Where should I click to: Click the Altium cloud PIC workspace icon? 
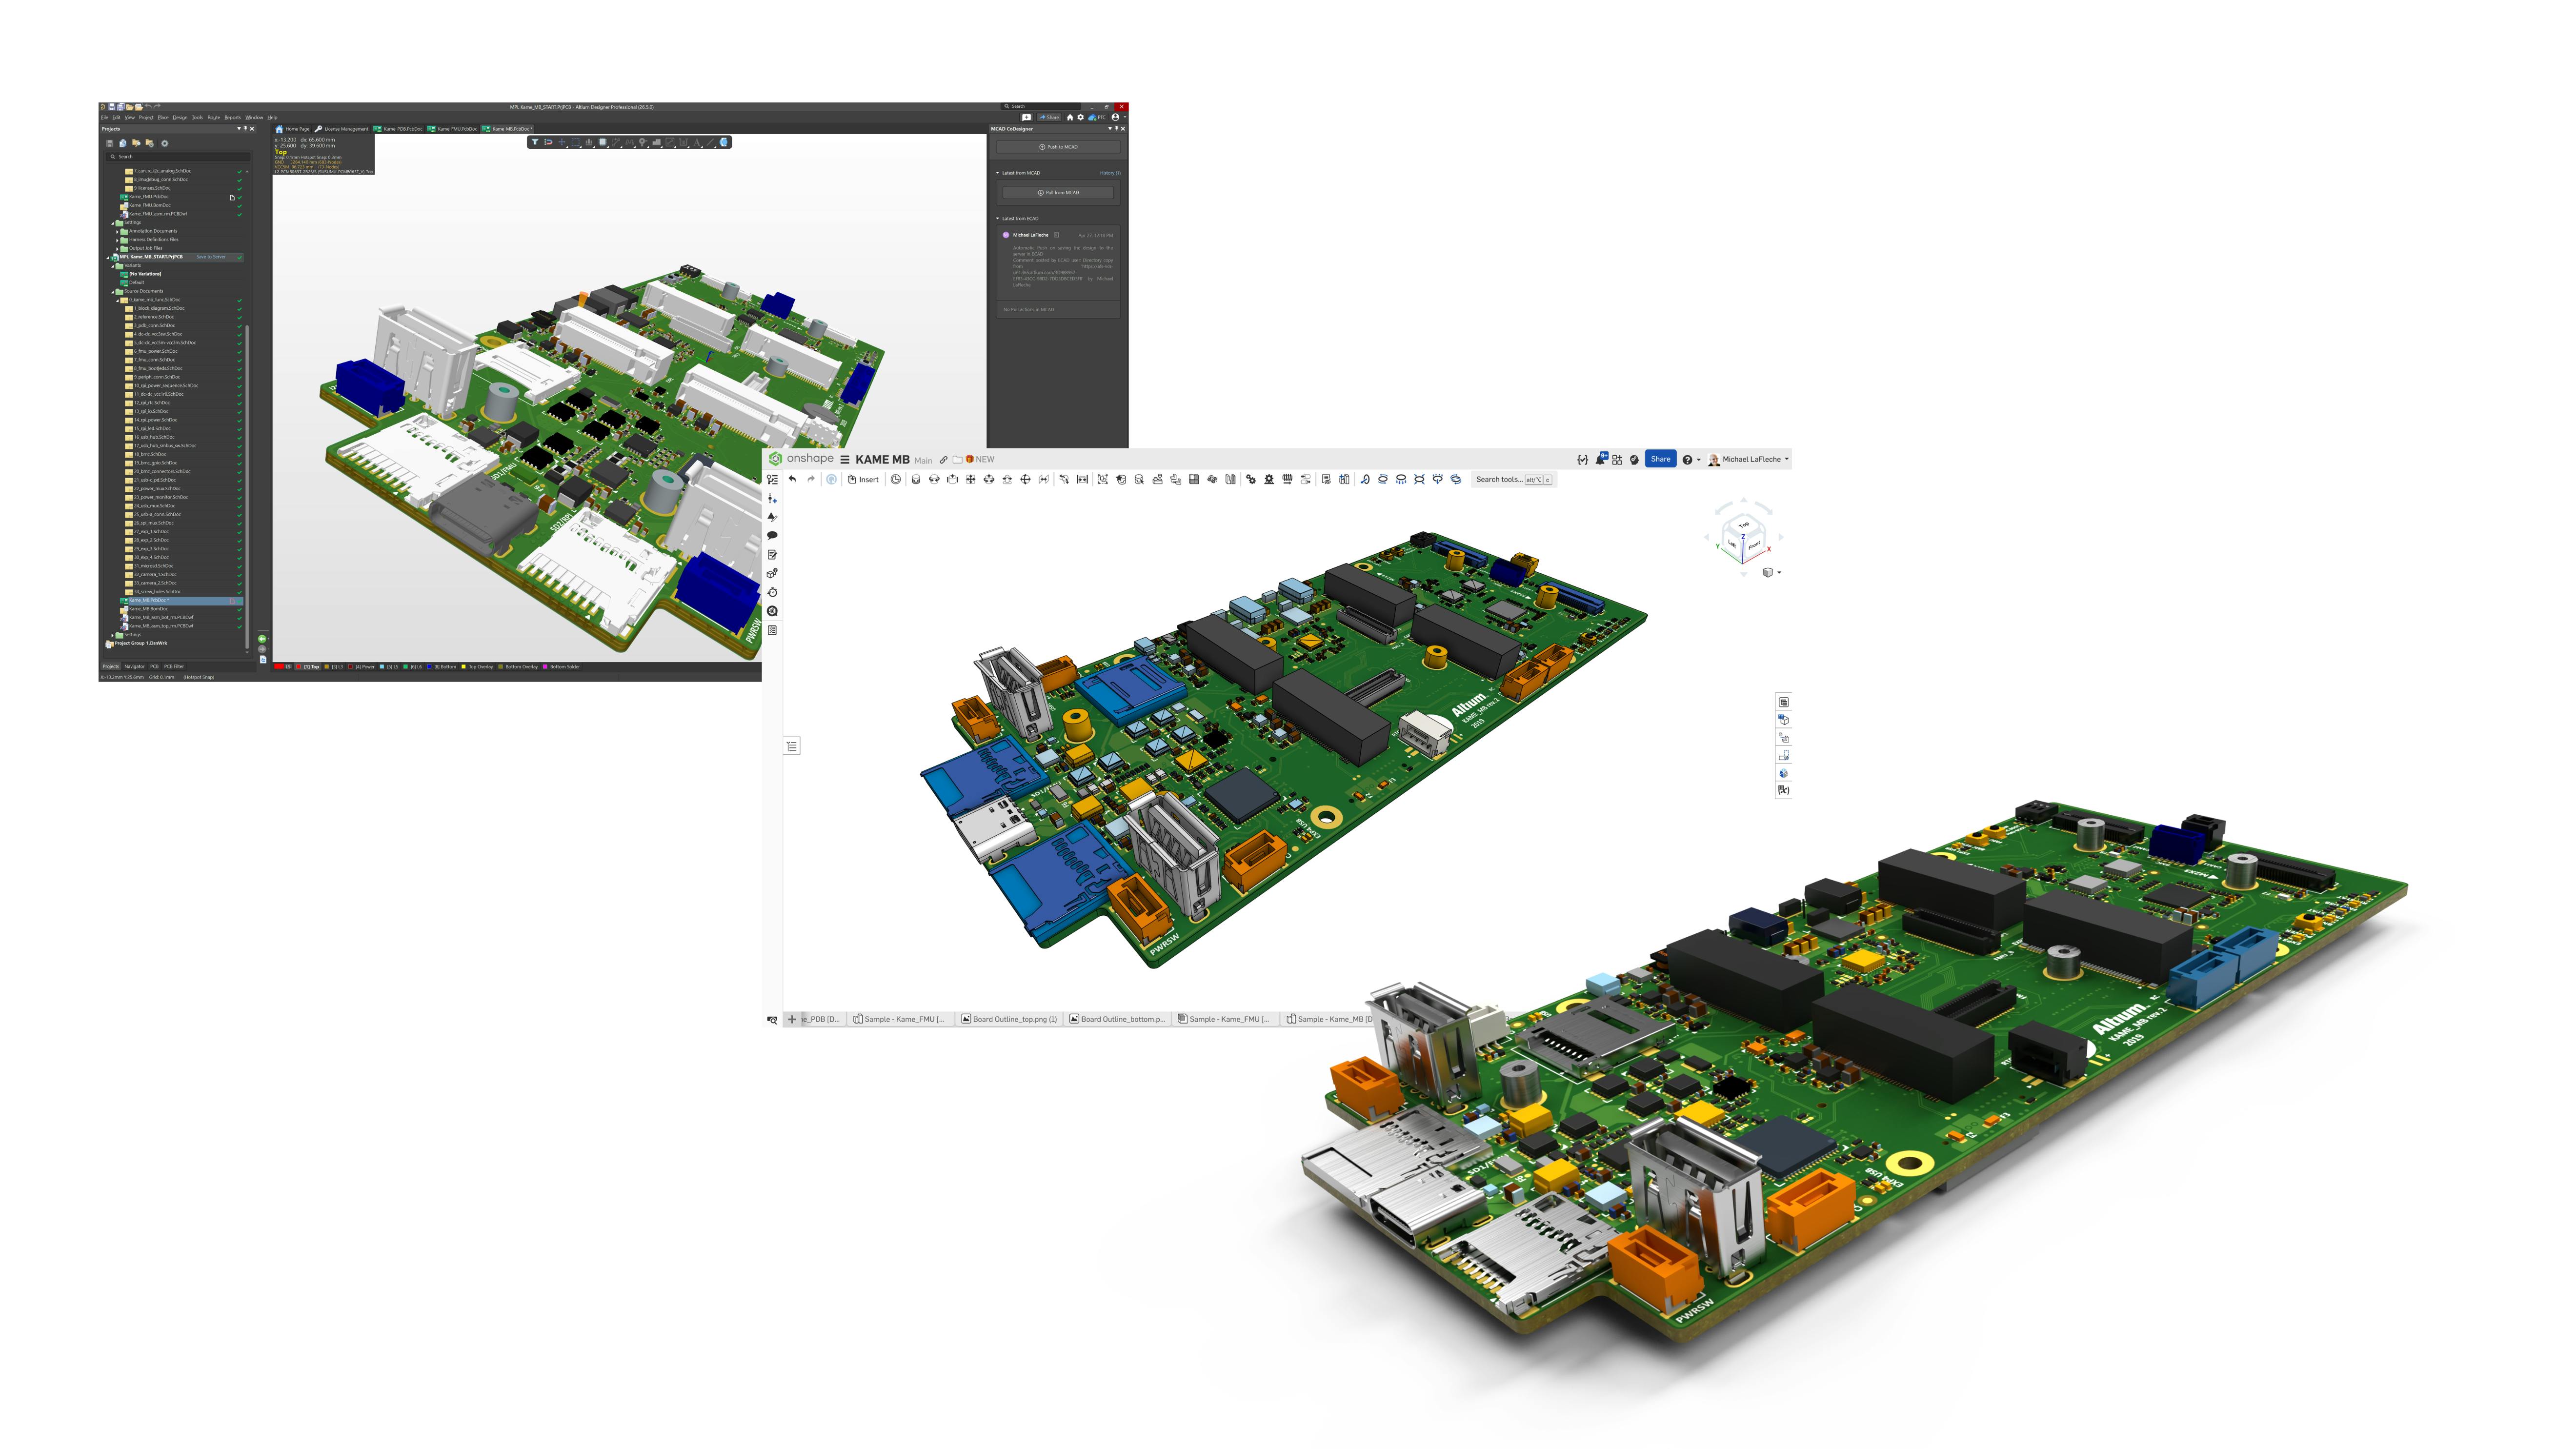point(1098,117)
